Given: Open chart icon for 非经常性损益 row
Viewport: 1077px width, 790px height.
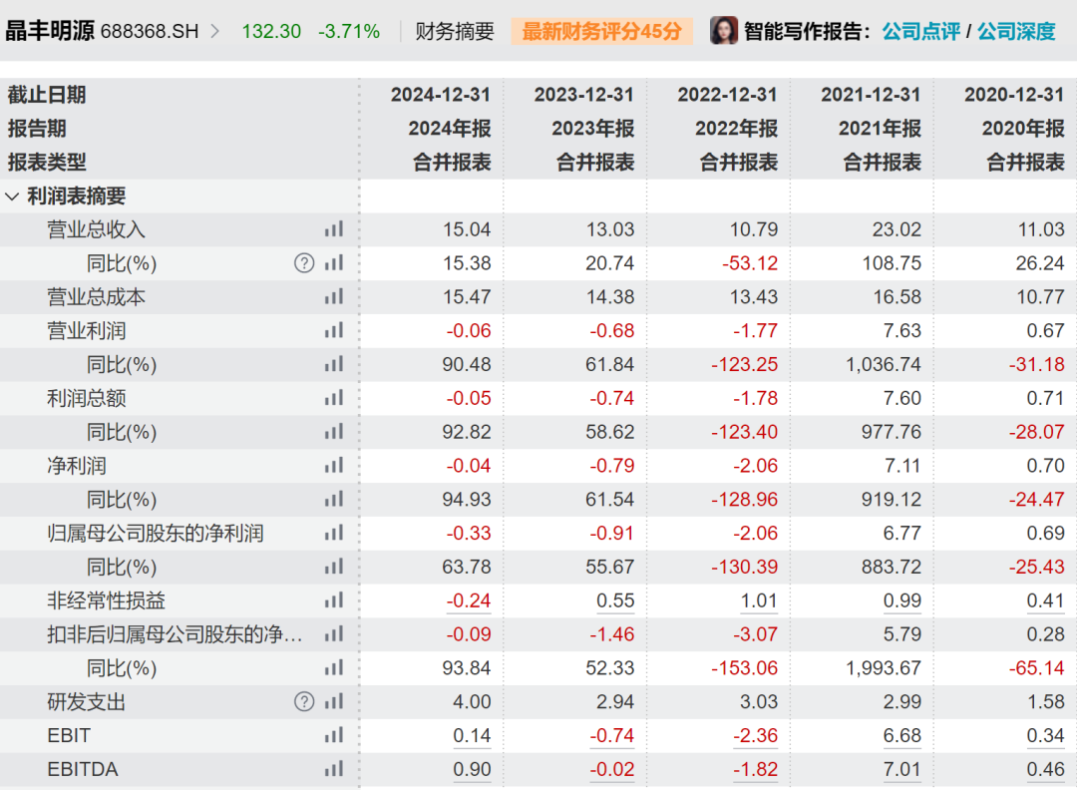Looking at the screenshot, I should [334, 600].
